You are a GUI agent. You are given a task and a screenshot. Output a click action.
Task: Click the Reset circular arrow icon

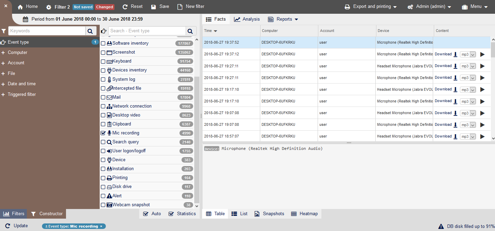pyautogui.click(x=125, y=7)
